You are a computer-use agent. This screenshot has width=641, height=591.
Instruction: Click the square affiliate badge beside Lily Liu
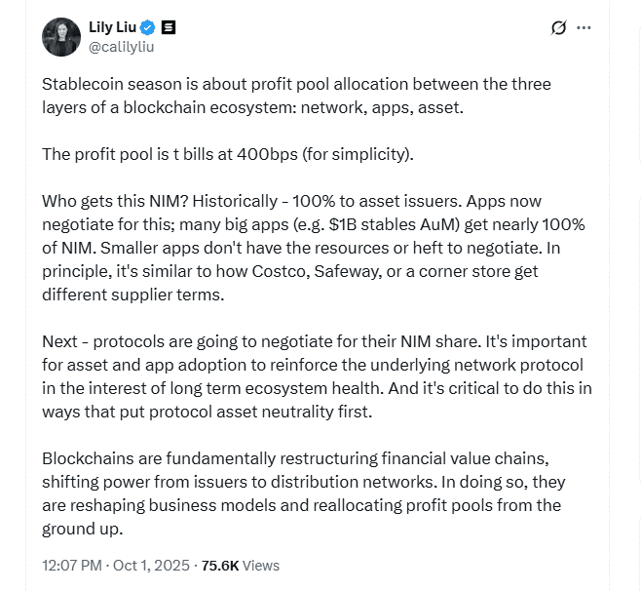[169, 27]
